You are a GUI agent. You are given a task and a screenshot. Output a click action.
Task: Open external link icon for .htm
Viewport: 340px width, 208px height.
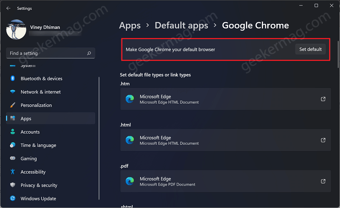point(323,99)
